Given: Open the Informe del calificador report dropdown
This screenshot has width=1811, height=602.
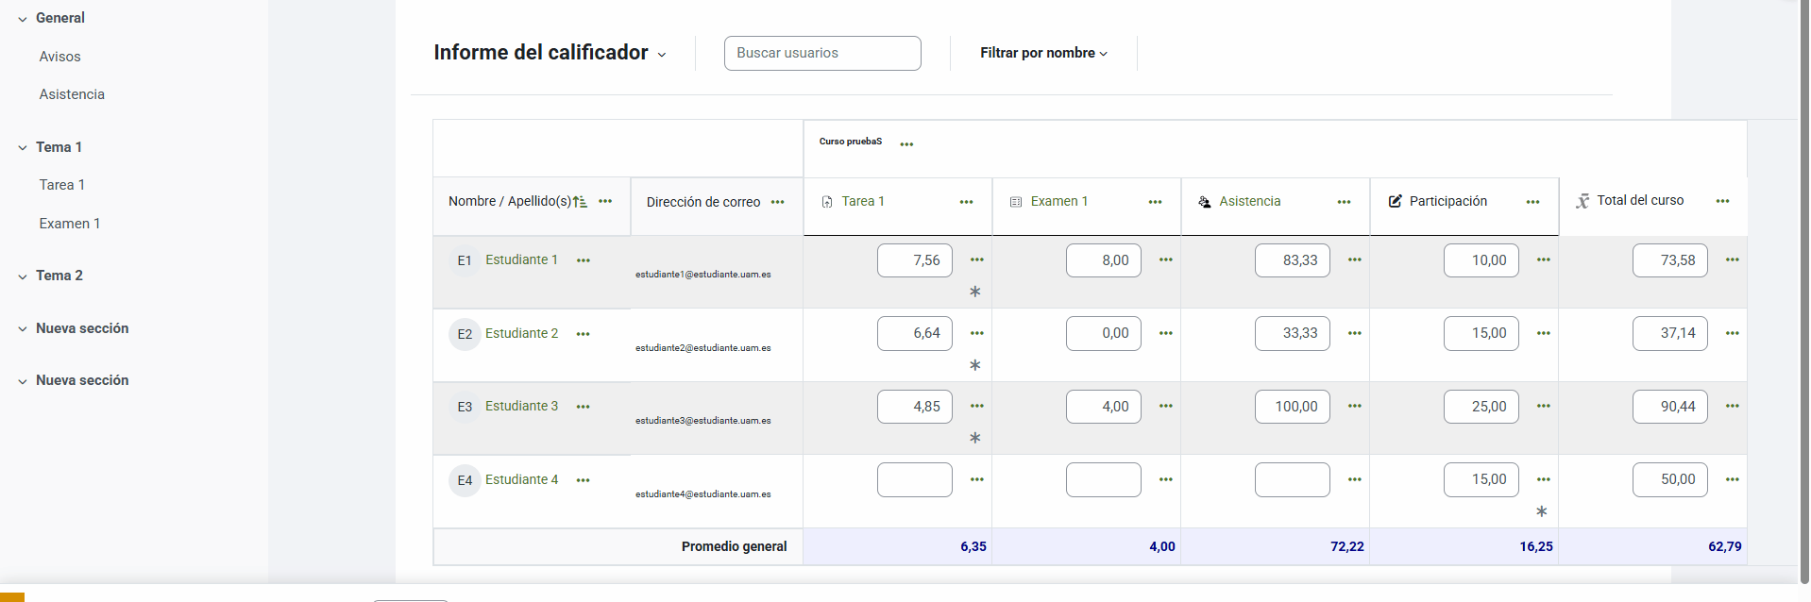Looking at the screenshot, I should coord(550,53).
